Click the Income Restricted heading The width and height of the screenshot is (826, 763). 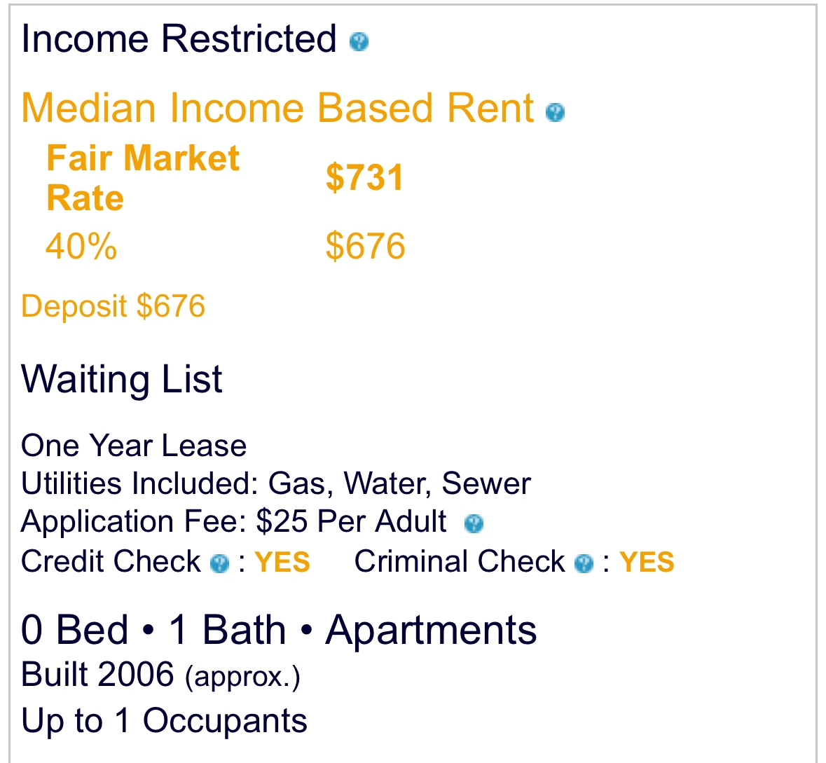[179, 39]
